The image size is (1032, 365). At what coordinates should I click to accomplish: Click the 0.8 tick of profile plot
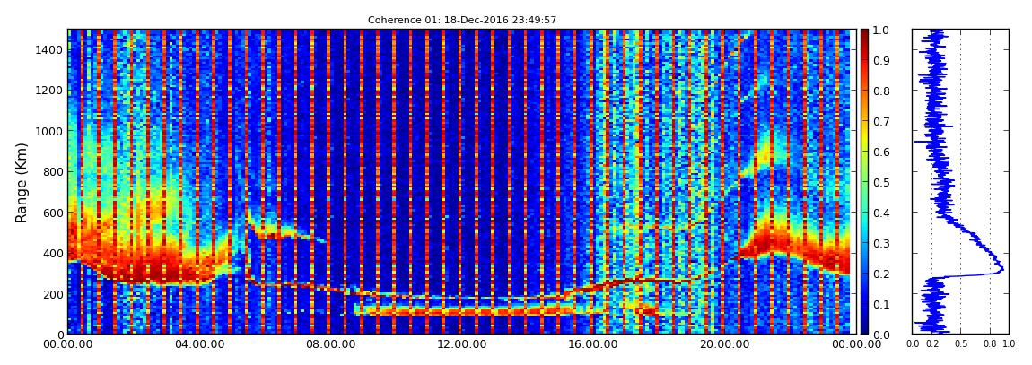click(990, 343)
